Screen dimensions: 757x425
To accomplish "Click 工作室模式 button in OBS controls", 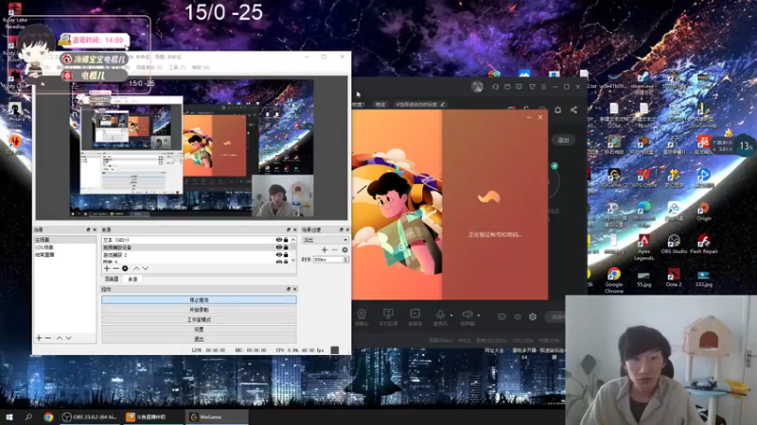I will (199, 319).
